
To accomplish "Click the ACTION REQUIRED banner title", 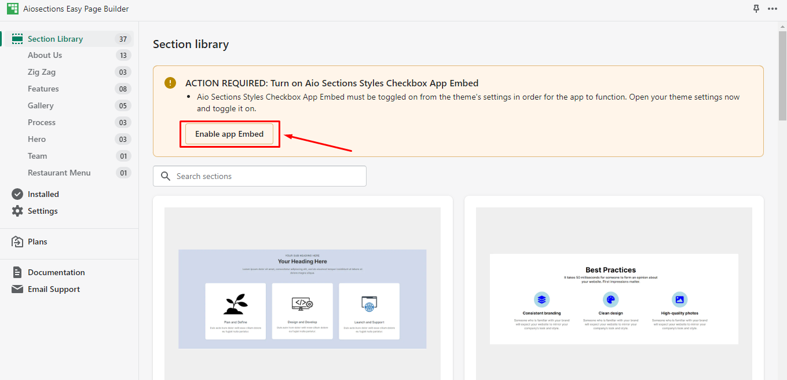I will (x=332, y=83).
